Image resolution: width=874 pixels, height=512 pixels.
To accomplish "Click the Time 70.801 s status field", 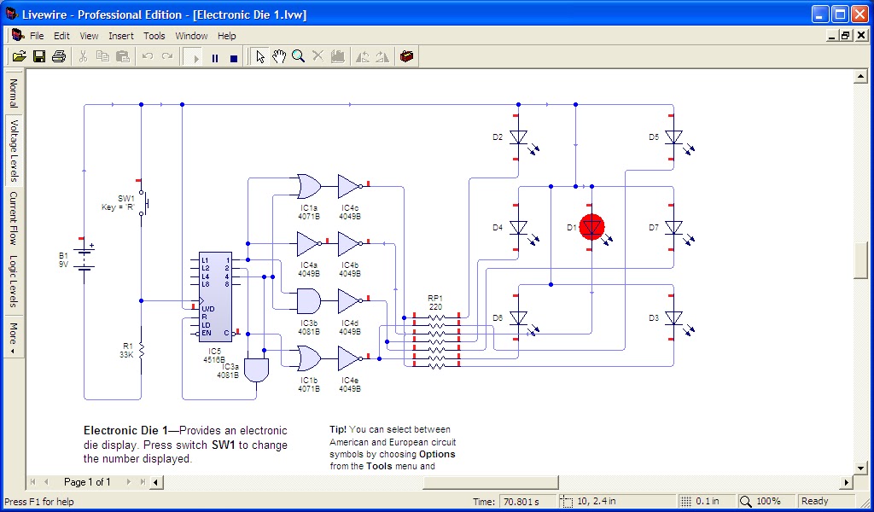I will pyautogui.click(x=527, y=502).
